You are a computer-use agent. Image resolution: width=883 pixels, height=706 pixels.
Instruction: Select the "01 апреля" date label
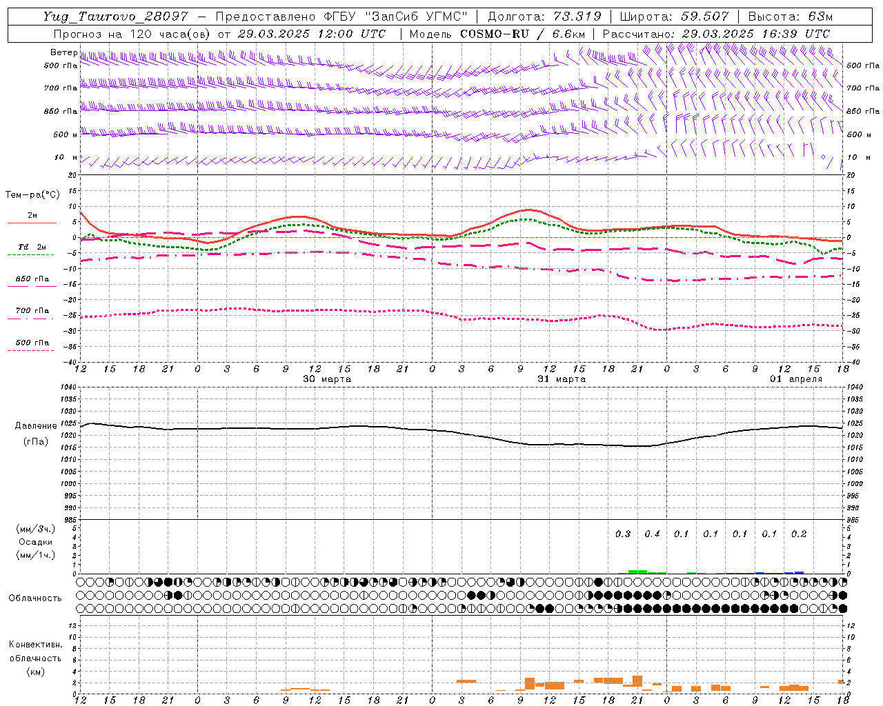(796, 379)
